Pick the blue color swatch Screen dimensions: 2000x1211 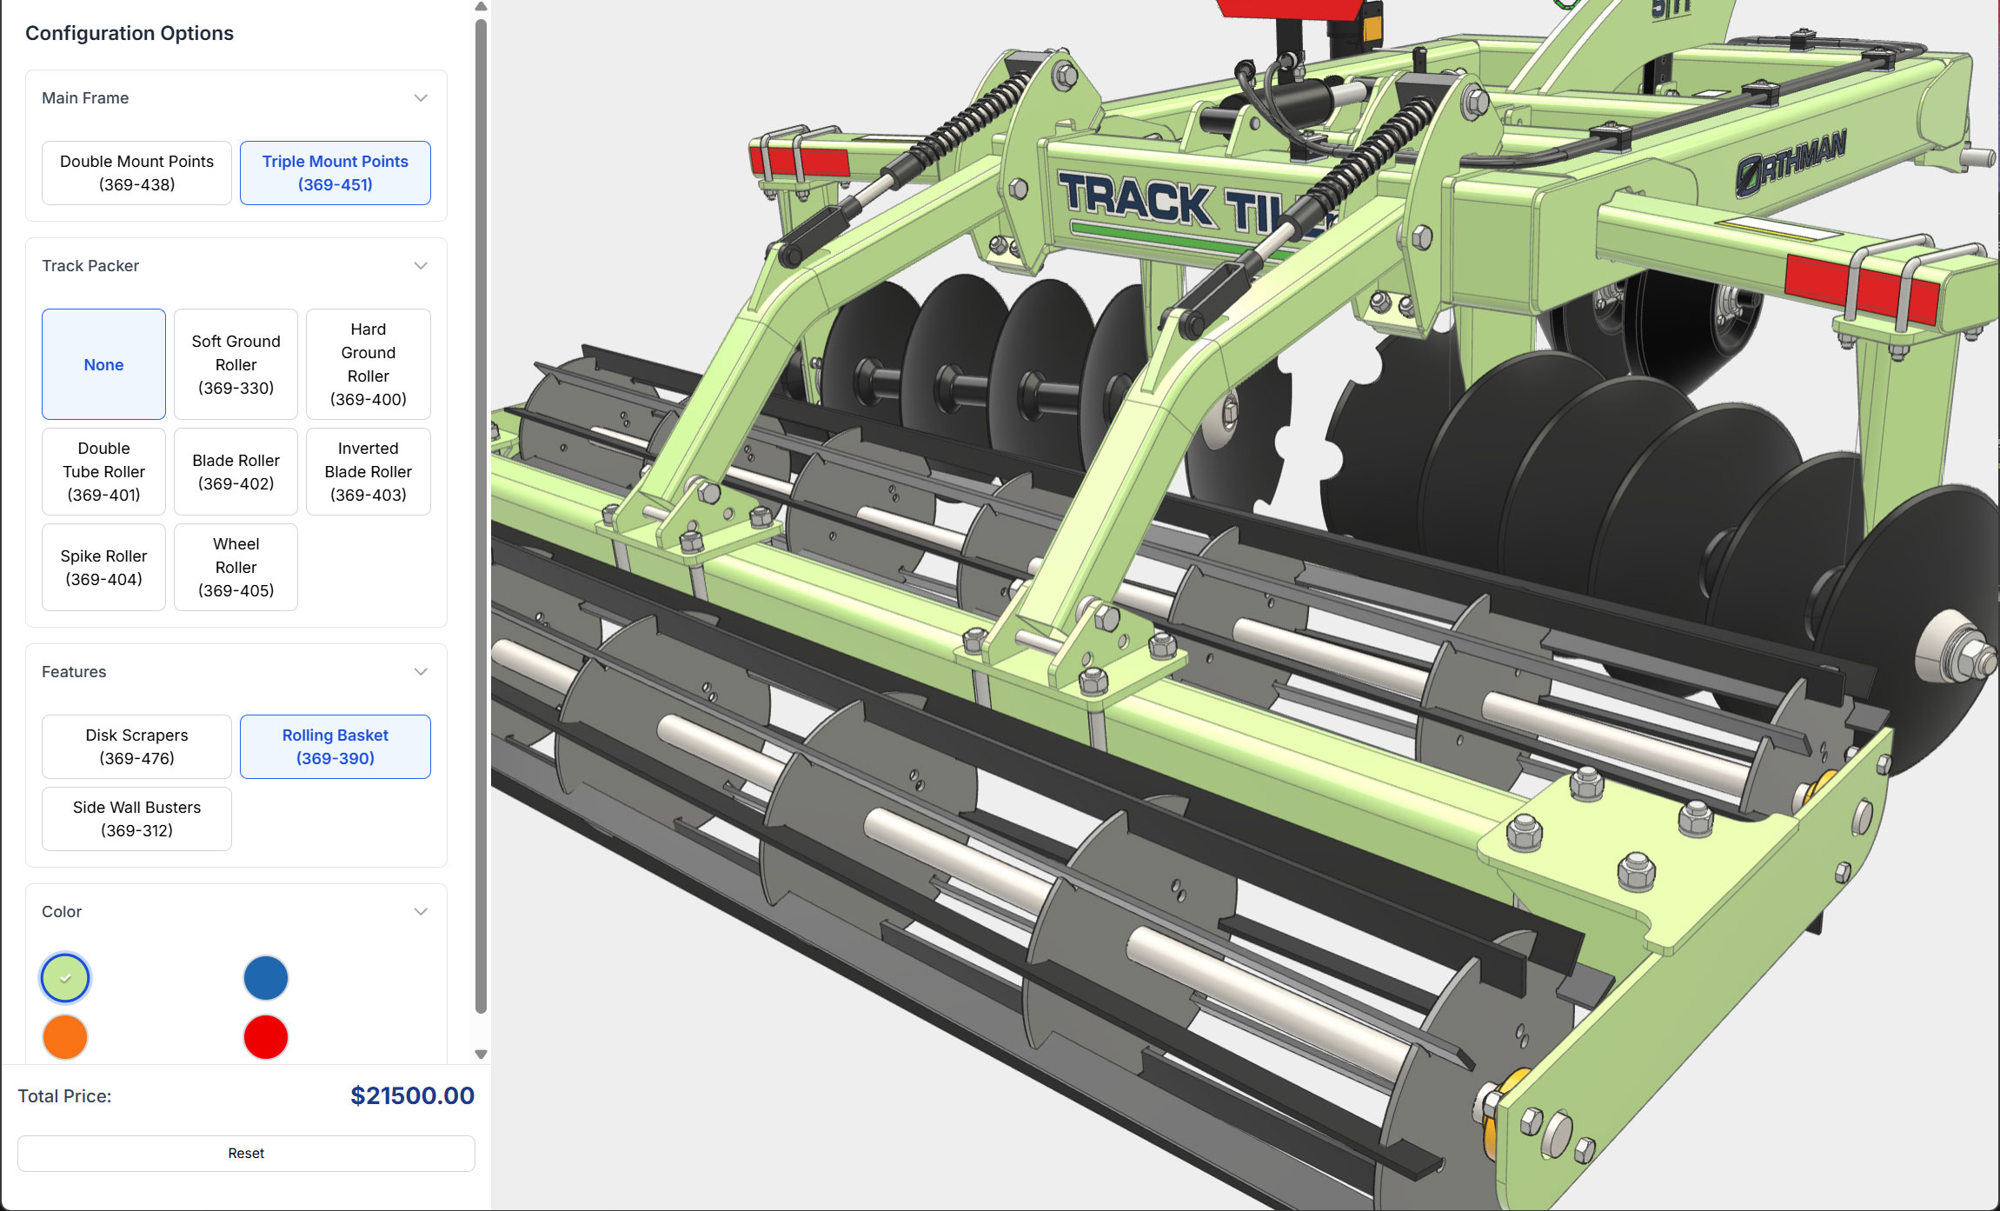coord(265,977)
